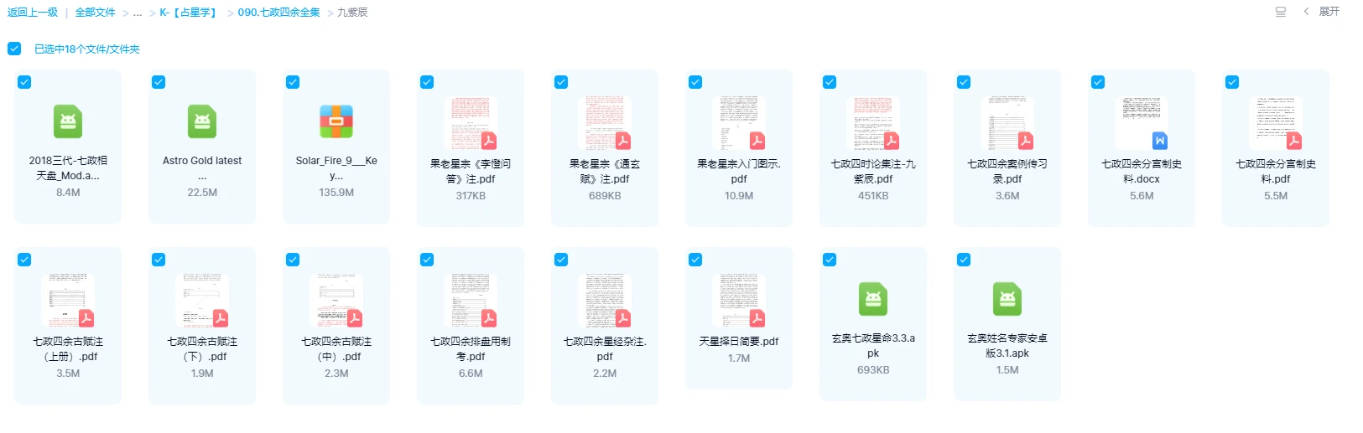Click file name 天星择日简要.pdf
This screenshot has height=433, width=1363.
[739, 342]
